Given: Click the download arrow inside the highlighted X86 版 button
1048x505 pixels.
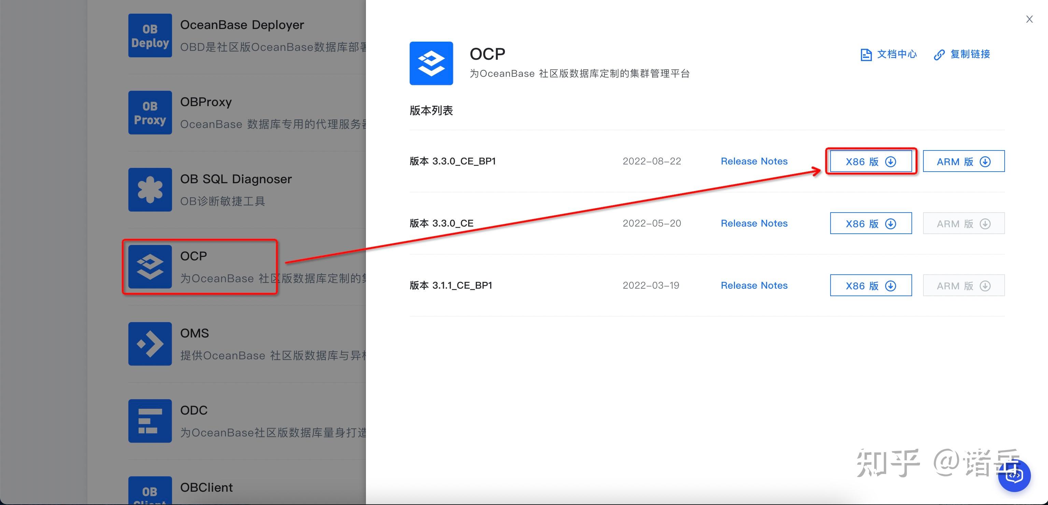Looking at the screenshot, I should point(890,161).
